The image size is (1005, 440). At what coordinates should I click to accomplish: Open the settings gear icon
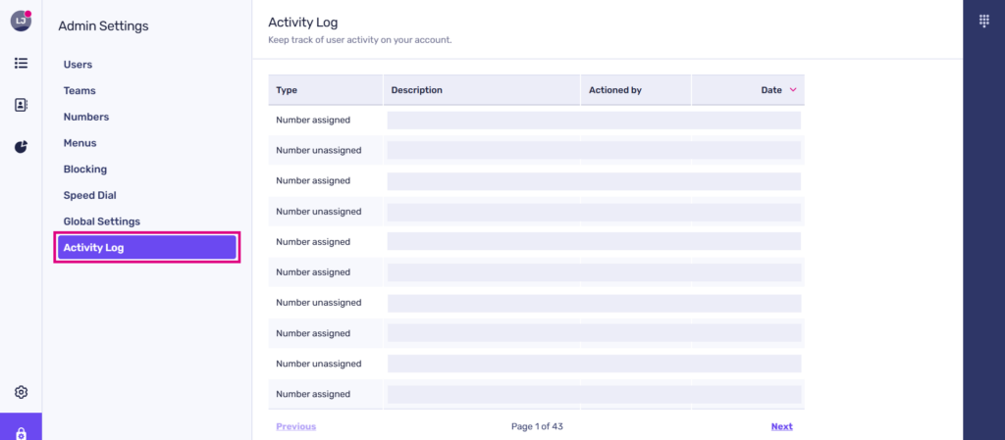[21, 392]
